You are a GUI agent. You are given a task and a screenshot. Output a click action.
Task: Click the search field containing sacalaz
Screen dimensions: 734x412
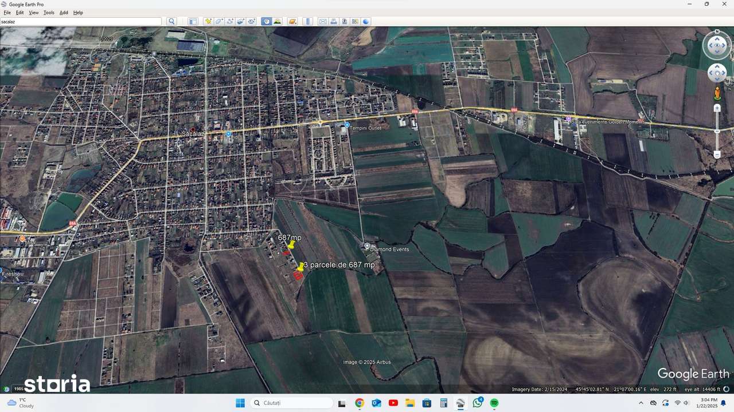(x=81, y=22)
